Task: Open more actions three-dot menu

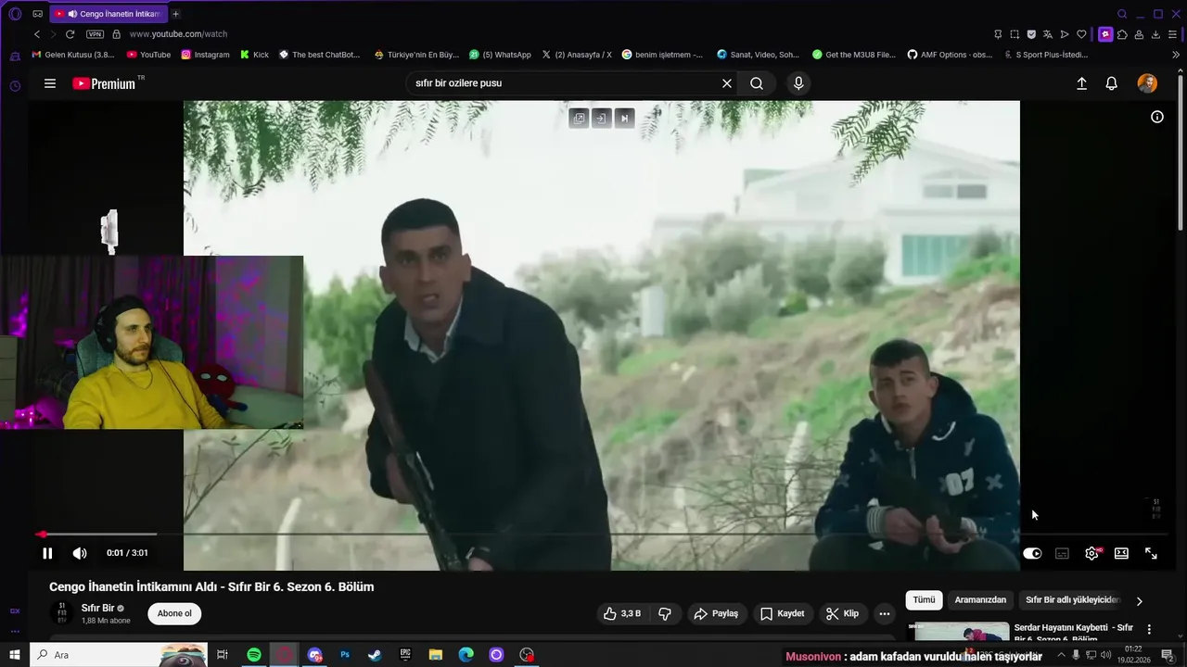Action: [x=885, y=613]
